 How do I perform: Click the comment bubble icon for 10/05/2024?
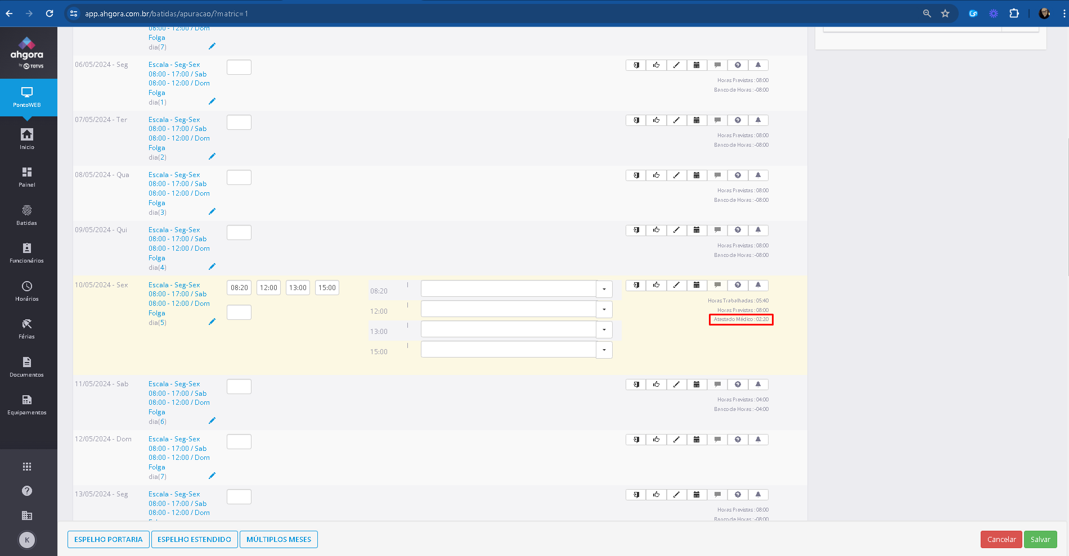[717, 285]
